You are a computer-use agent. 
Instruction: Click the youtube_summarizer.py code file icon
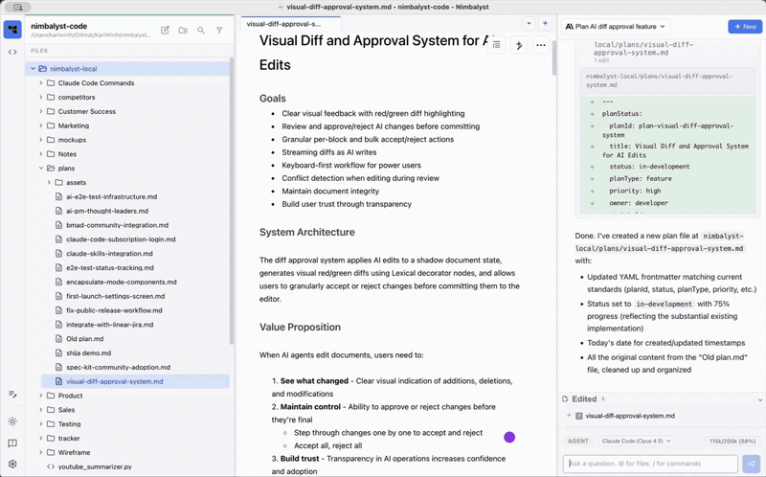51,466
